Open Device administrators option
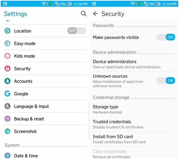Image resolution: width=179 pixels, height=159 pixels. pyautogui.click(x=134, y=64)
